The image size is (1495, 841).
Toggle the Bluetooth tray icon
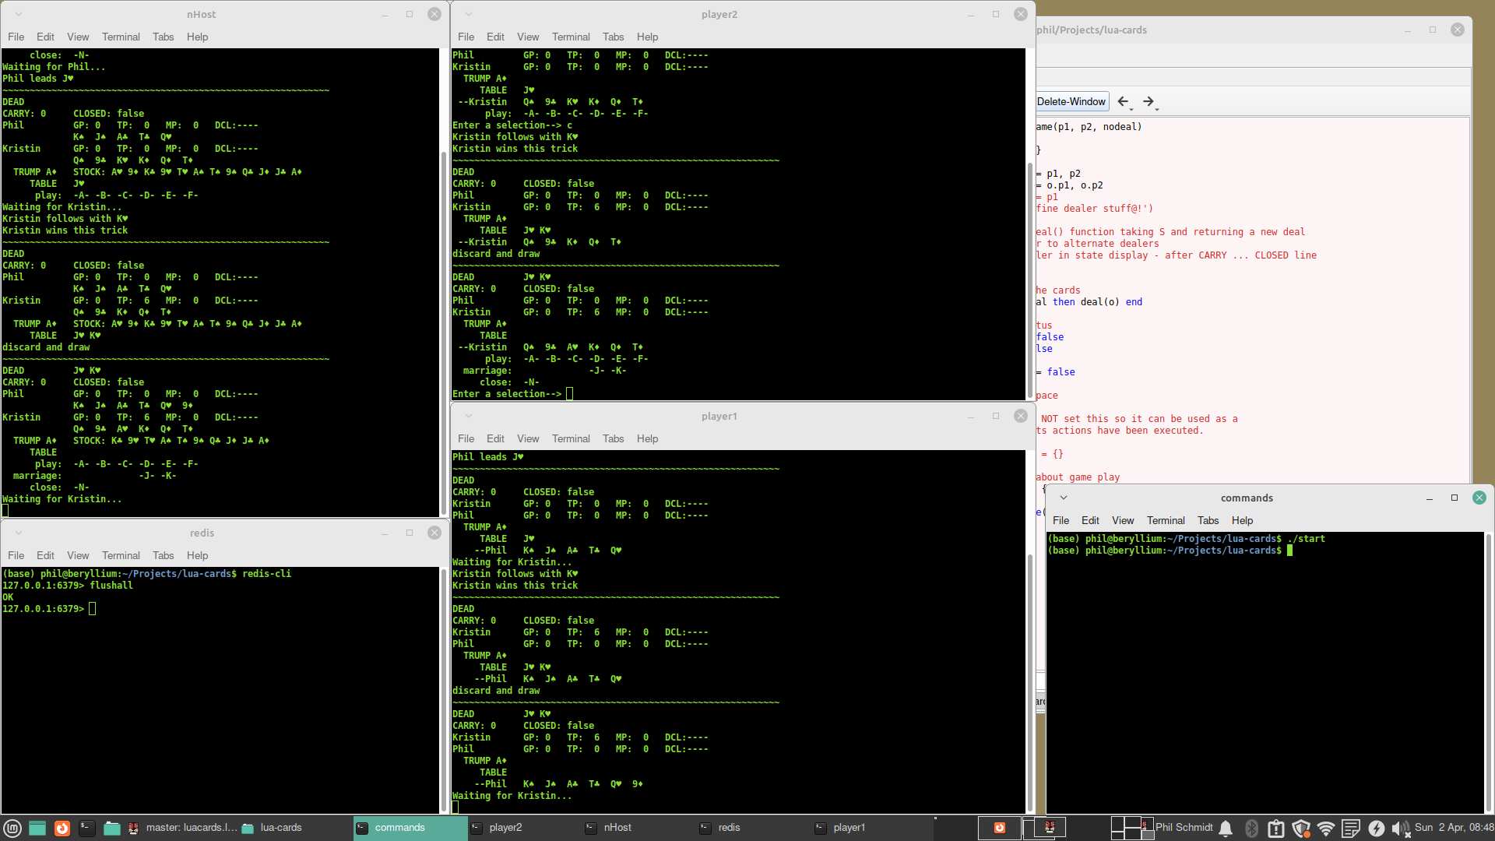click(1251, 828)
